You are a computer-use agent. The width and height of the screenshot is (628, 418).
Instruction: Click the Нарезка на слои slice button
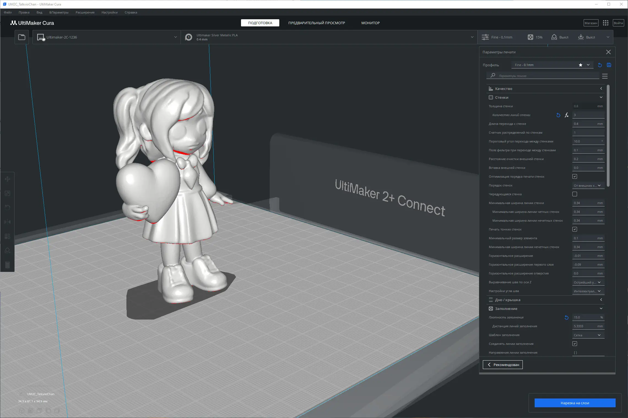pyautogui.click(x=575, y=403)
